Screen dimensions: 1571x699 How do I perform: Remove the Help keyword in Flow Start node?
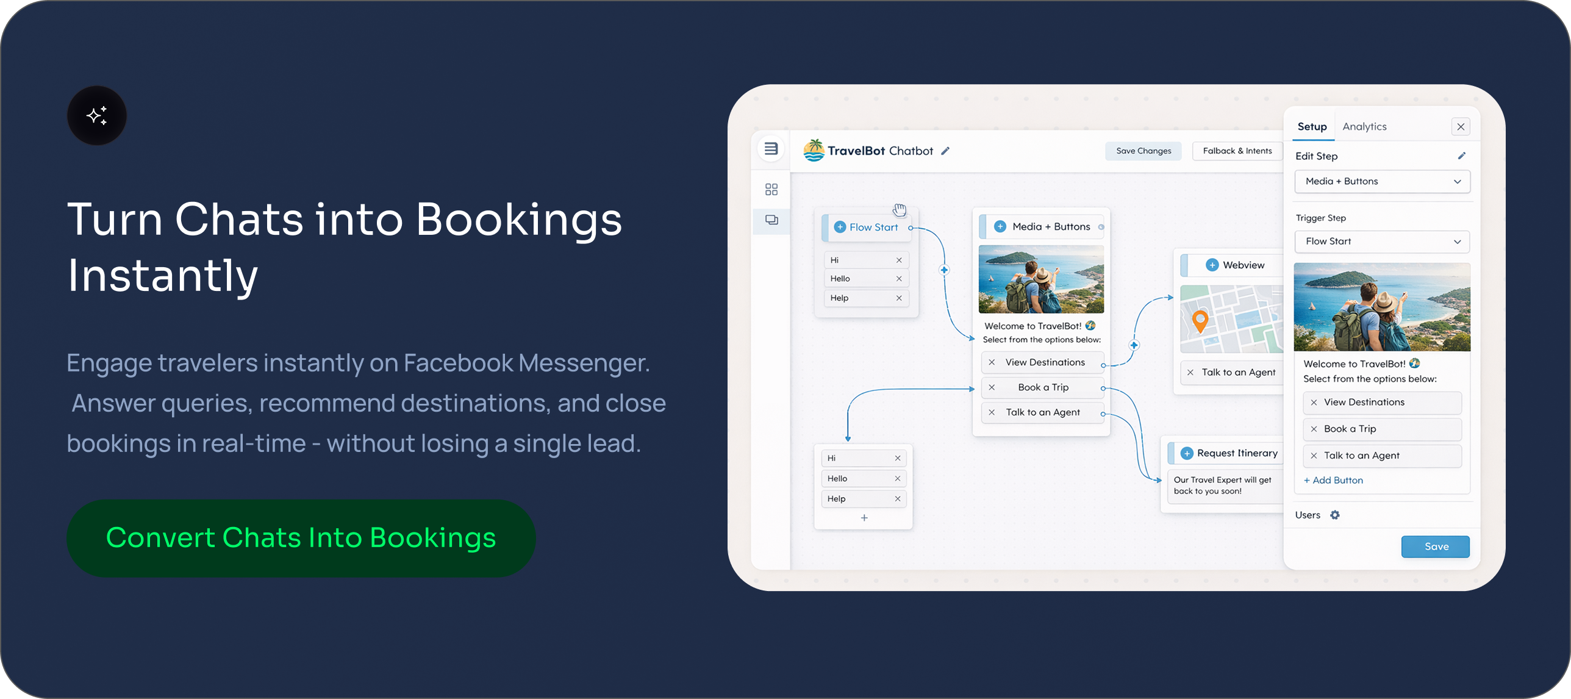pos(899,298)
